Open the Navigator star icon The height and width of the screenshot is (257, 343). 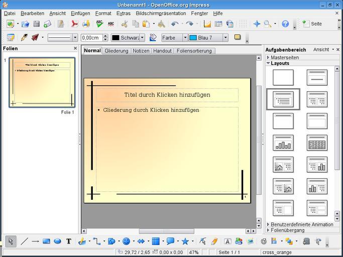click(257, 24)
